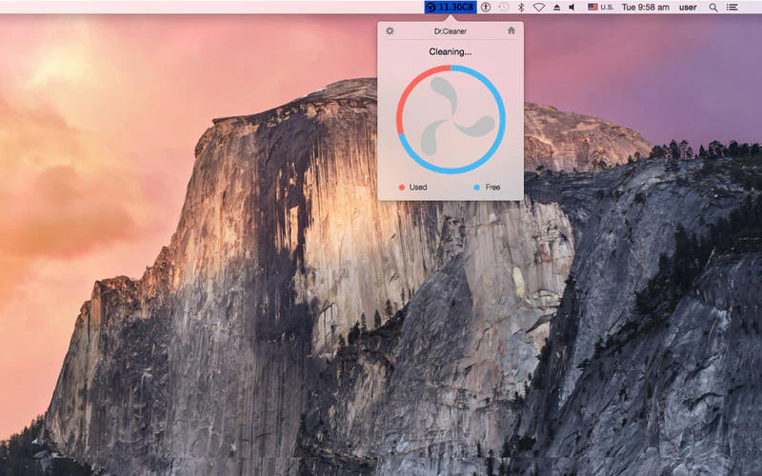The width and height of the screenshot is (762, 476).
Task: Open the user account menu
Action: (688, 7)
